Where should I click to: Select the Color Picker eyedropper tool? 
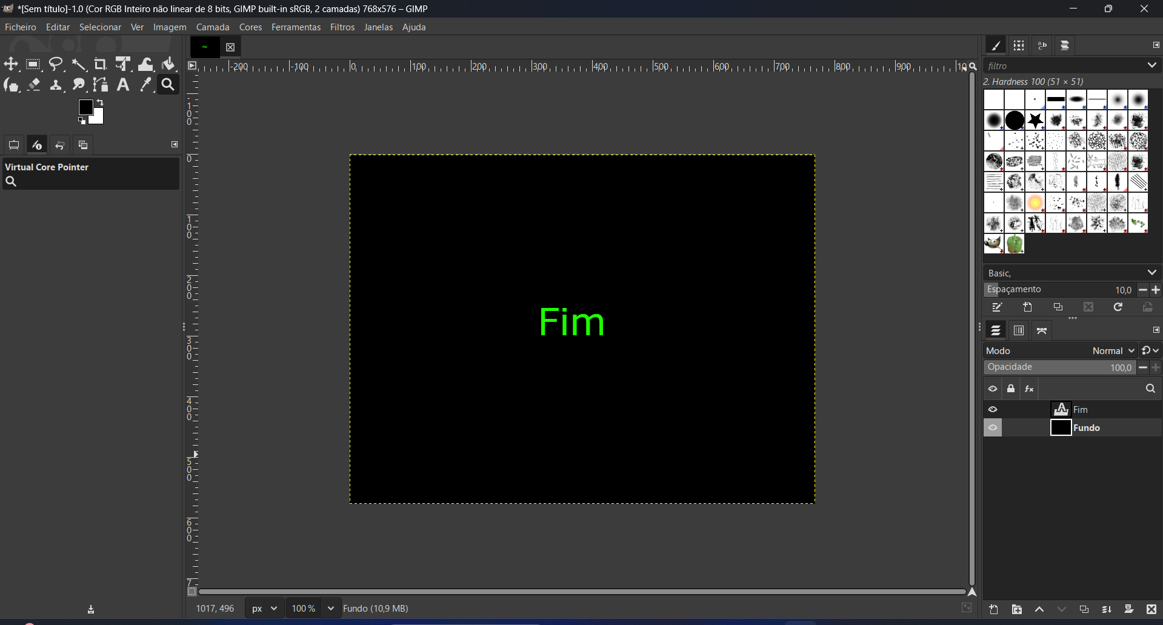point(145,85)
